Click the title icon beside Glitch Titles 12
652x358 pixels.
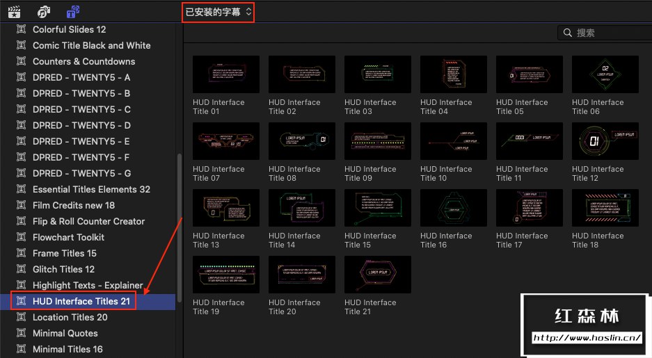point(21,269)
